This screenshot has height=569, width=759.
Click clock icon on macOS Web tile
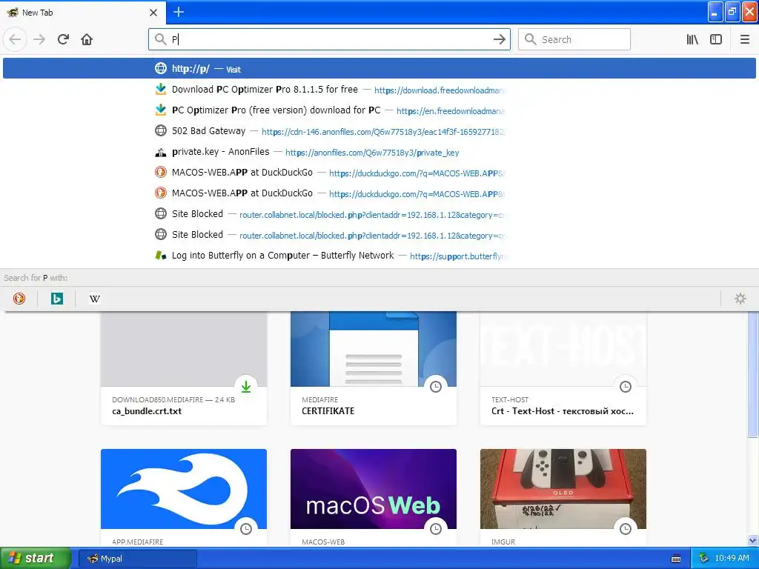pyautogui.click(x=436, y=529)
